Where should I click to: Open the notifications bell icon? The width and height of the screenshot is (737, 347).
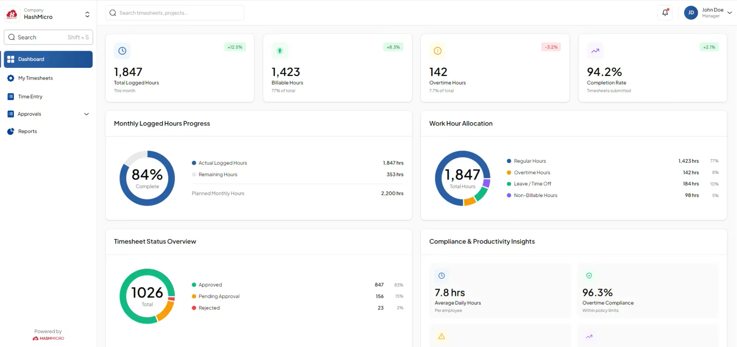point(665,13)
